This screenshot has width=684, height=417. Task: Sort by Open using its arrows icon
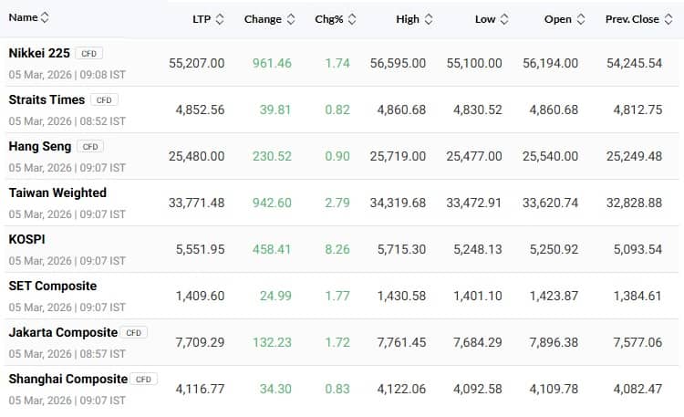pyautogui.click(x=581, y=19)
